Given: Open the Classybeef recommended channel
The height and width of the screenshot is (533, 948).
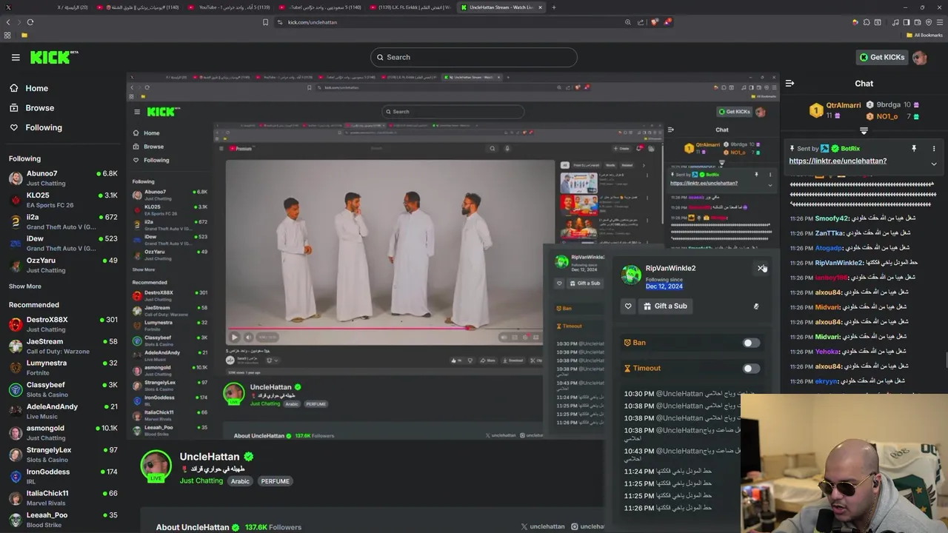Looking at the screenshot, I should pyautogui.click(x=63, y=389).
